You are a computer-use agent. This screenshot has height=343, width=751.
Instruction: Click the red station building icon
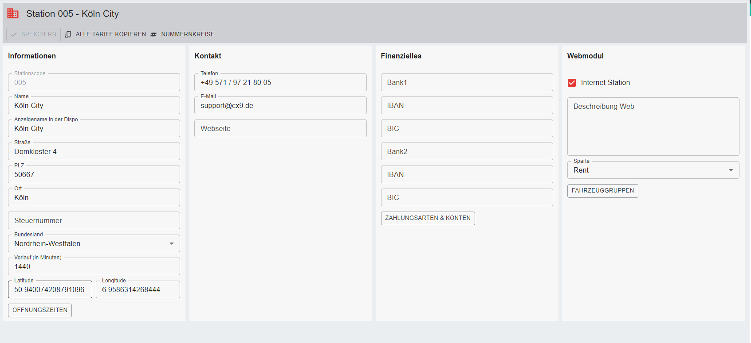(13, 14)
